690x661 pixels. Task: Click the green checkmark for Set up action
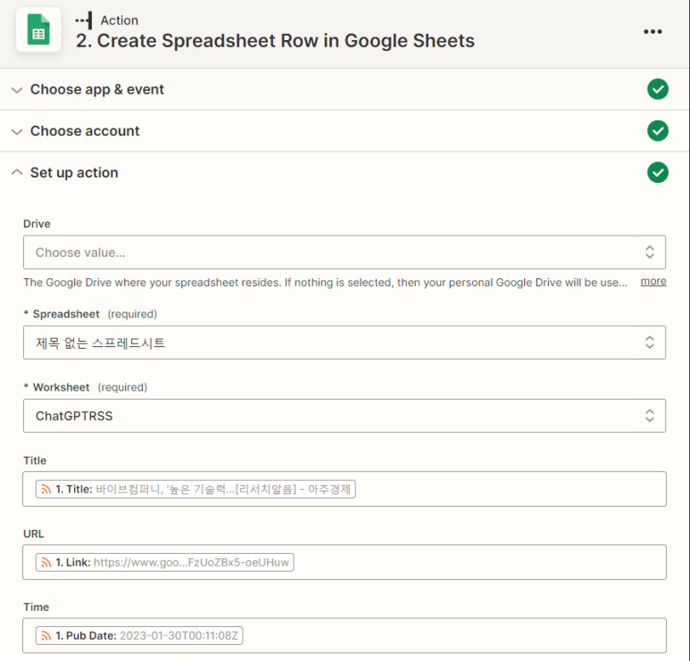click(658, 172)
